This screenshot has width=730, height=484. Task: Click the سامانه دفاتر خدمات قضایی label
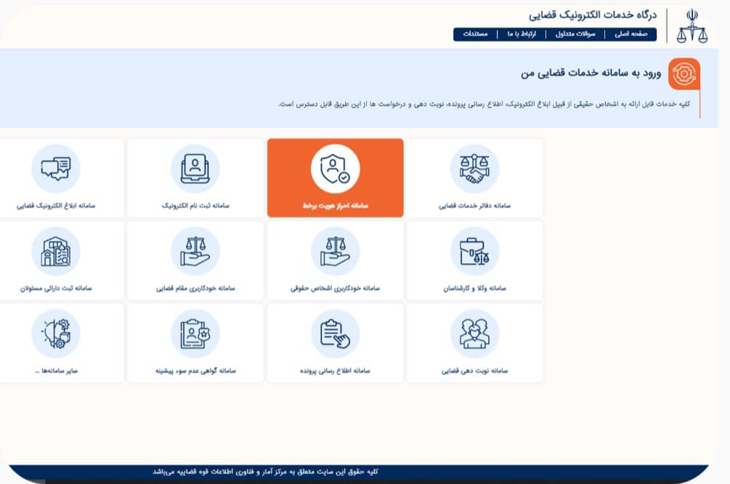pyautogui.click(x=474, y=206)
